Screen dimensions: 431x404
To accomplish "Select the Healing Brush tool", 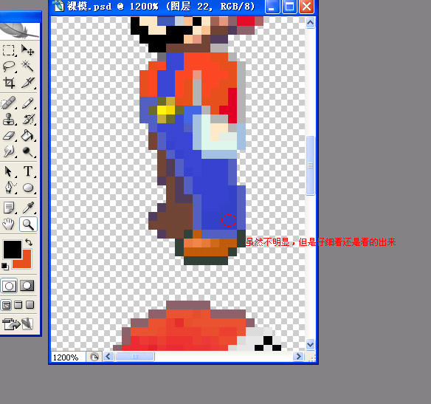I will pyautogui.click(x=9, y=103).
